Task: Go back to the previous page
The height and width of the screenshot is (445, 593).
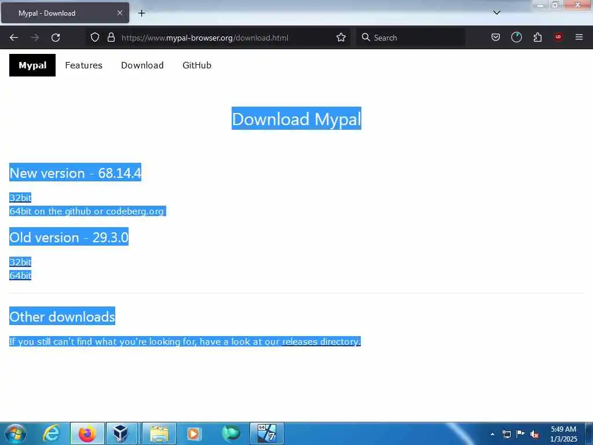Action: coord(14,38)
